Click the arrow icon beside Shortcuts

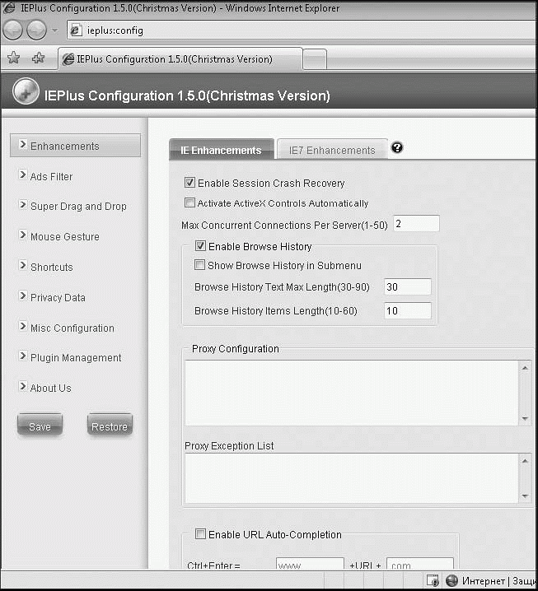(x=22, y=265)
